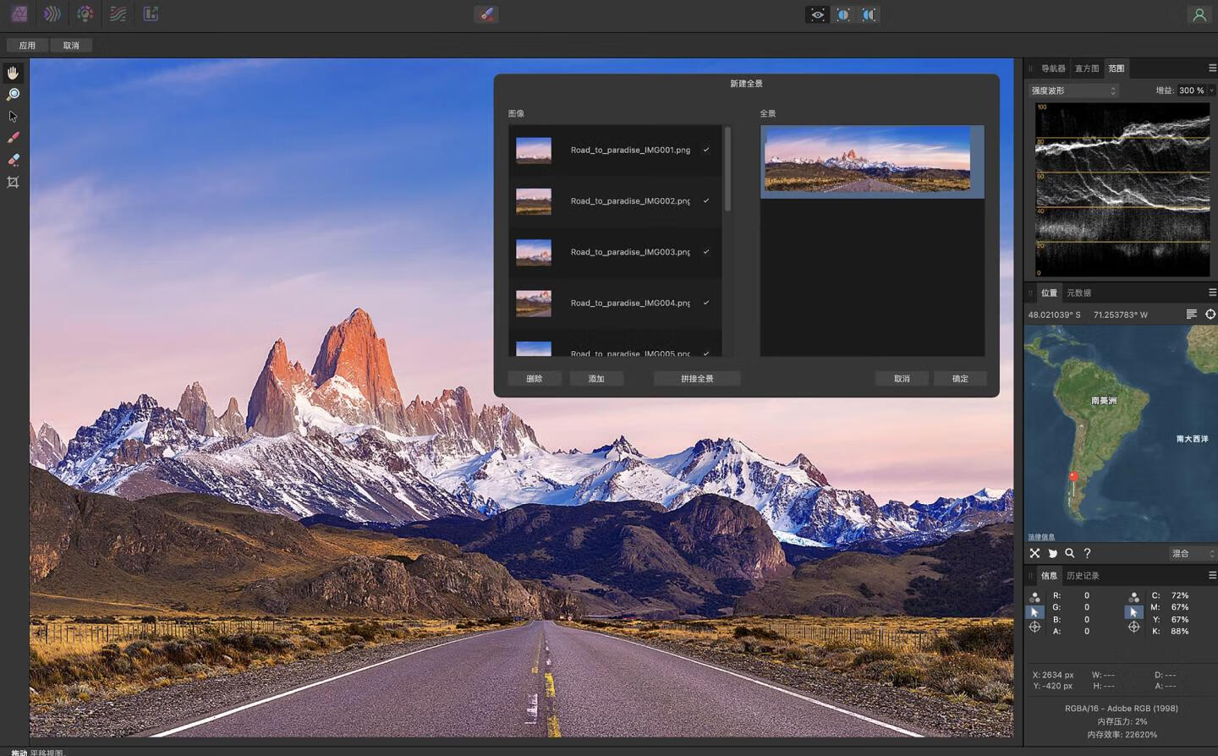The image size is (1218, 756).
Task: Click the search magnifier below the map
Action: tap(1070, 553)
